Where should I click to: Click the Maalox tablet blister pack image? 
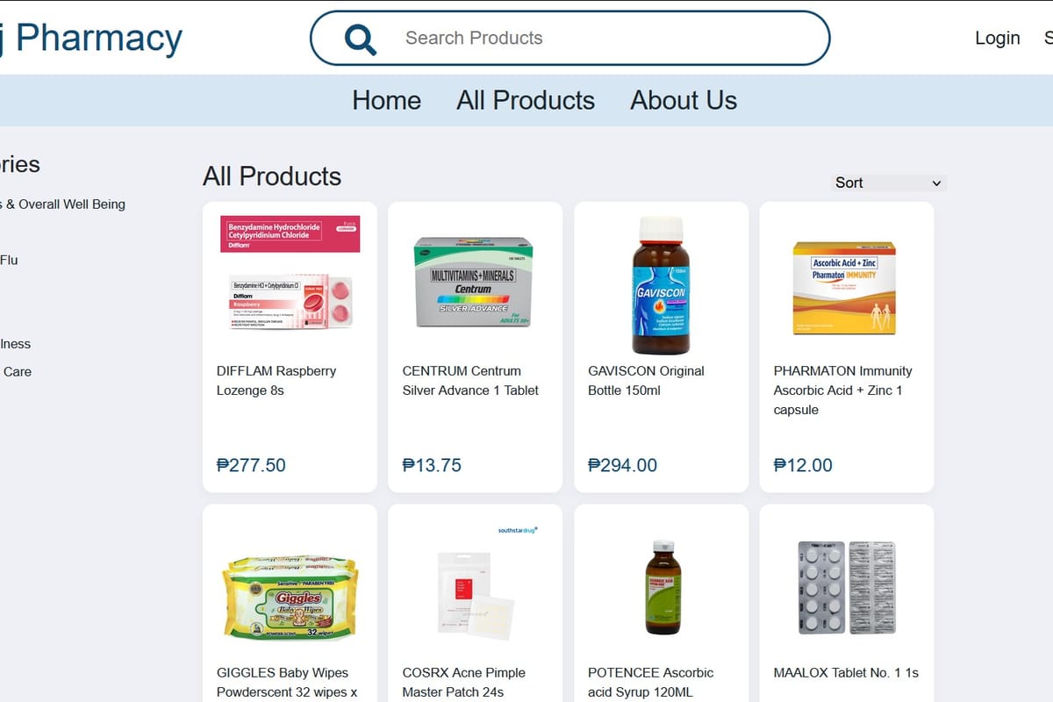pos(846,587)
